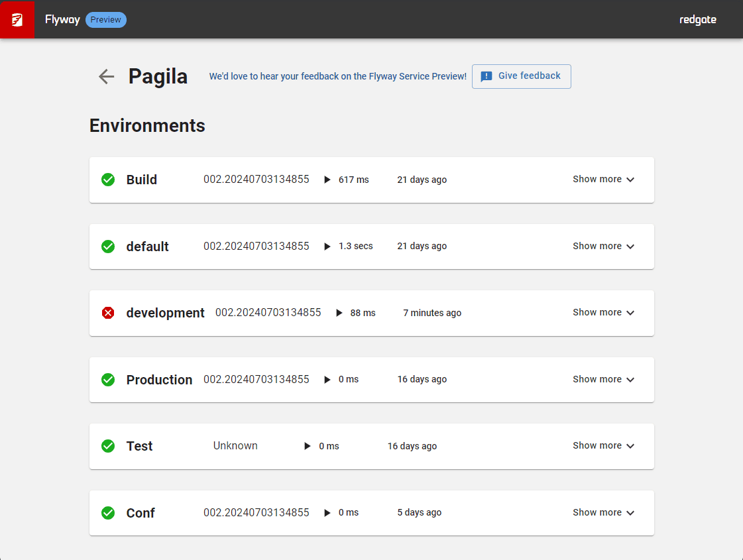
Task: Expand Show more for Test environment
Action: pos(603,446)
